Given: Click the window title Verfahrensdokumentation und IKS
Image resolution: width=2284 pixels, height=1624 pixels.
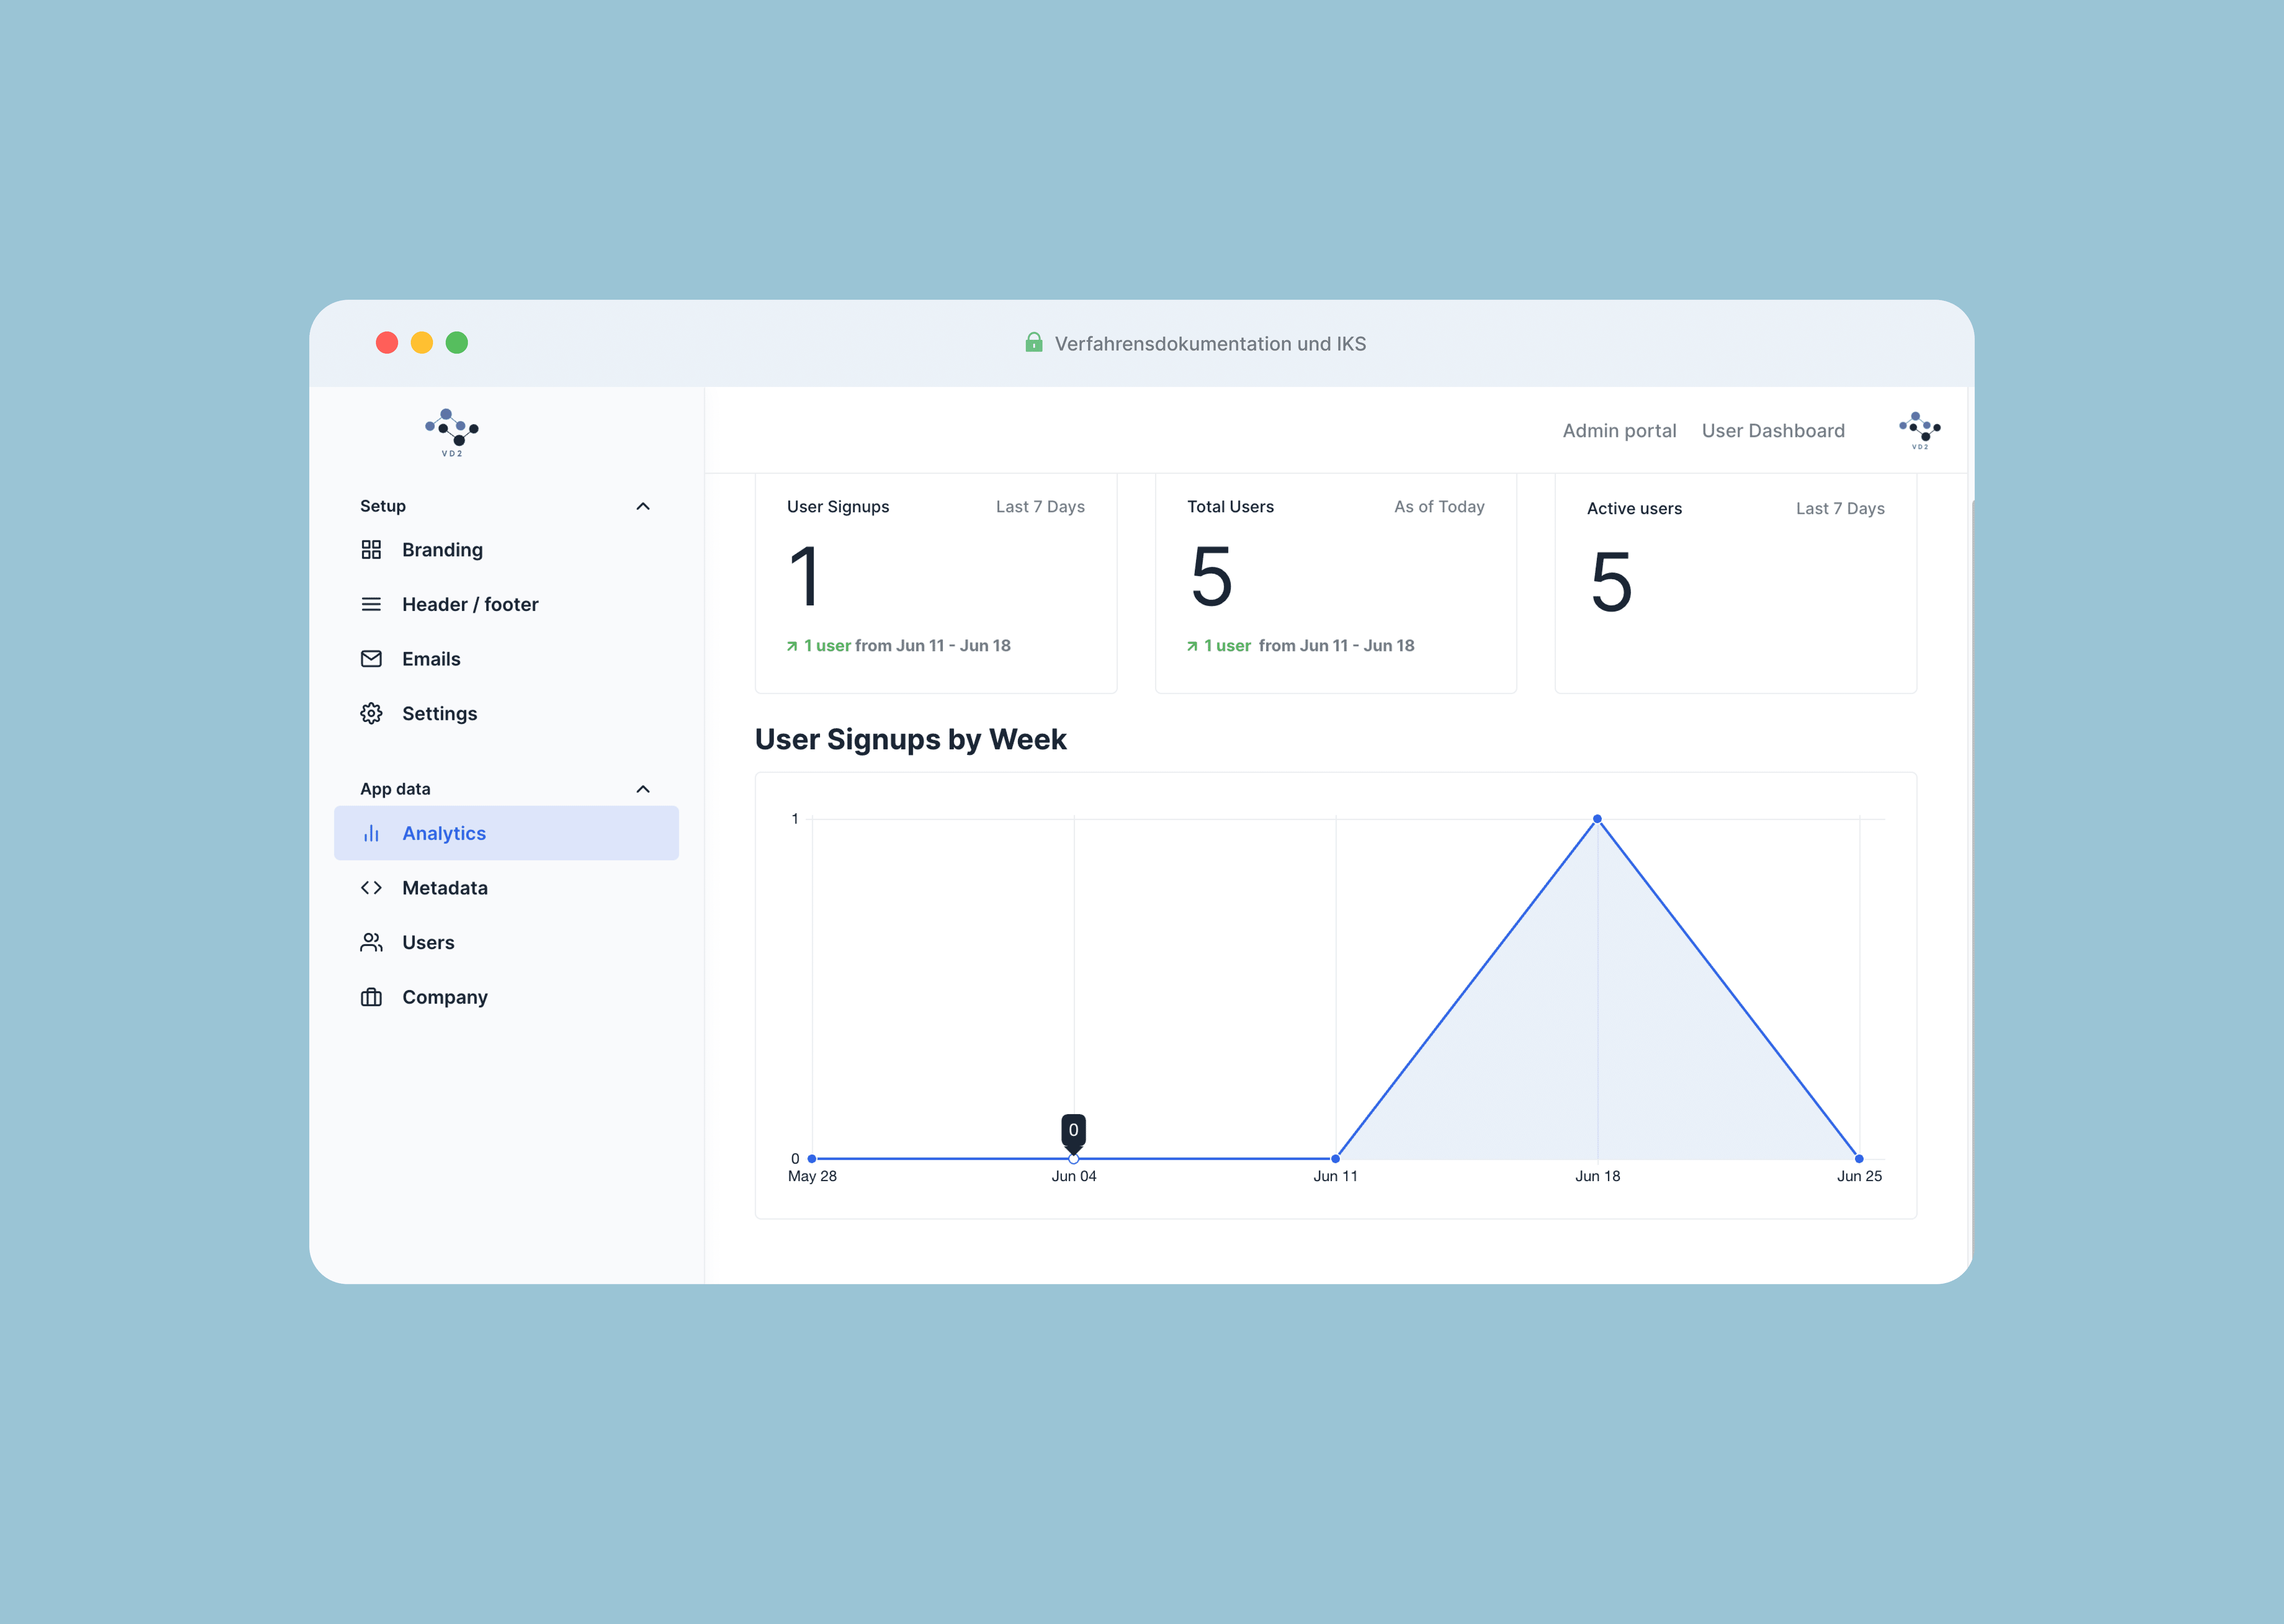Looking at the screenshot, I should tap(1210, 344).
